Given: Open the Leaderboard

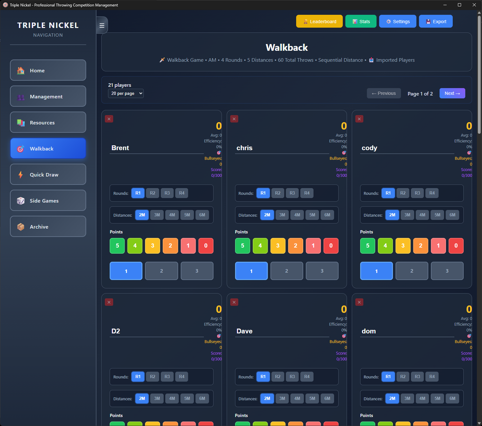Looking at the screenshot, I should [x=319, y=21].
